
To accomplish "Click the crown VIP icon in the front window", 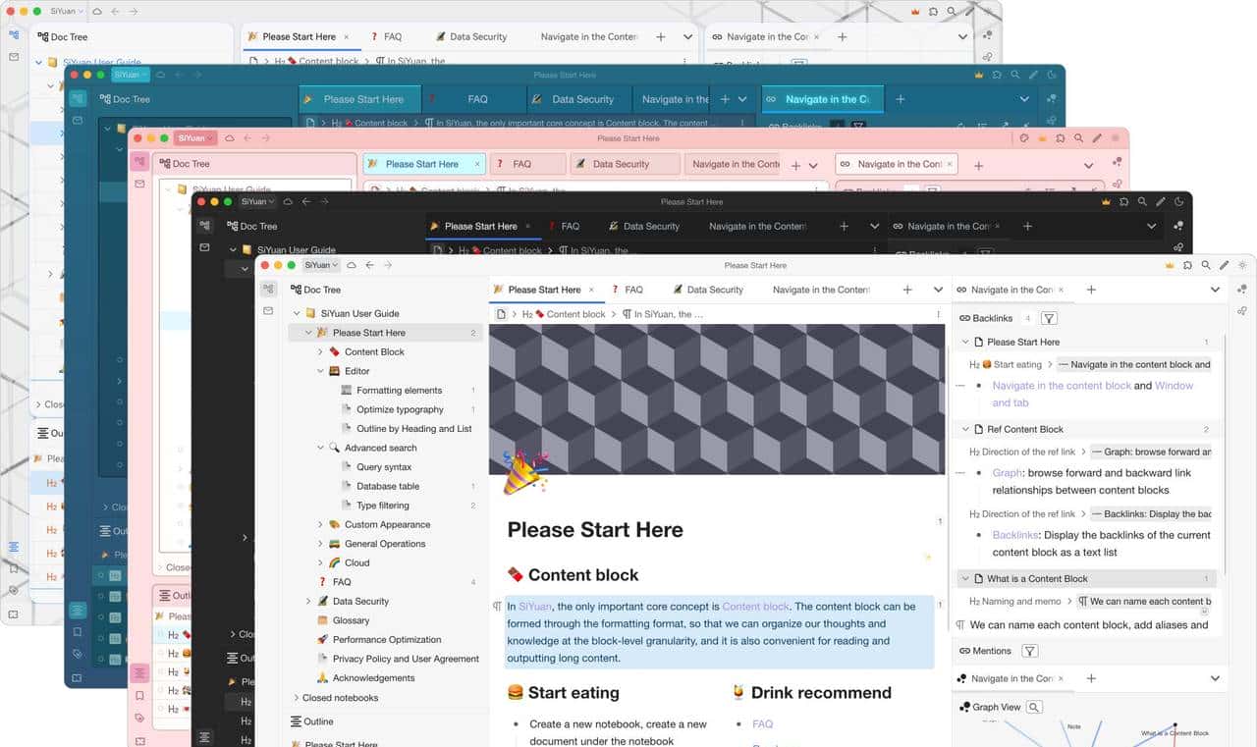I will coord(1170,265).
